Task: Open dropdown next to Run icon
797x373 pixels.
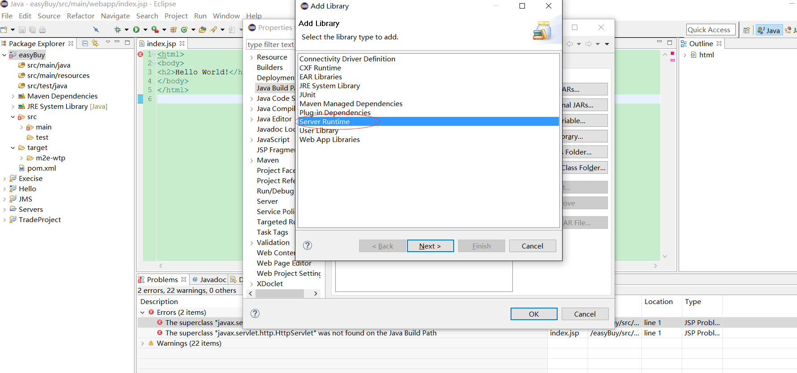Action: [145, 30]
